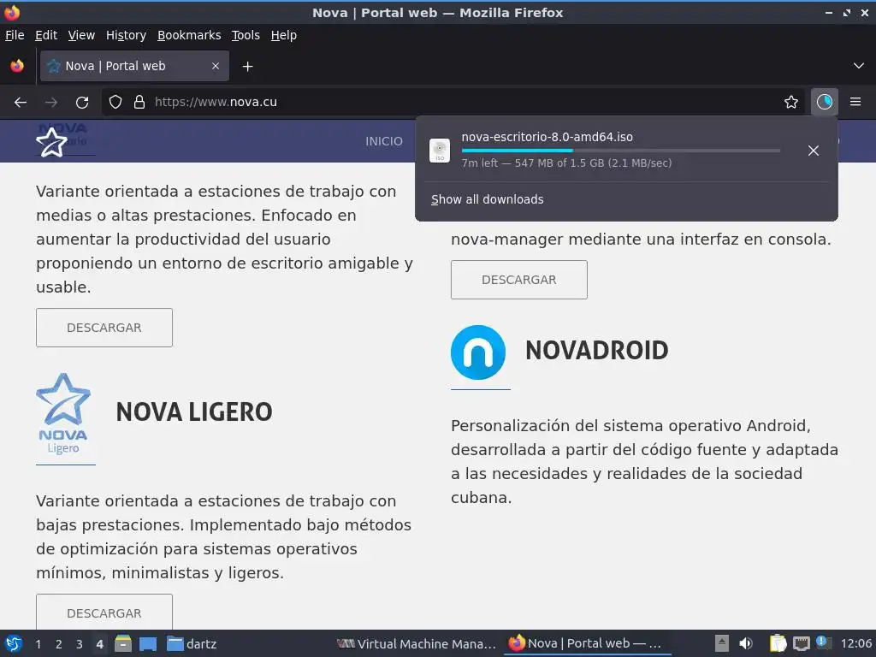Open the update notification tray icon
Image resolution: width=876 pixels, height=657 pixels.
(x=824, y=642)
